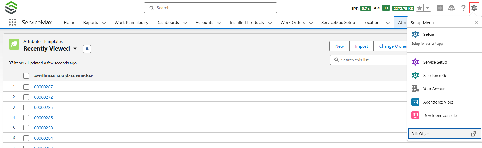Click the Developer Console pink icon
The image size is (482, 148).
pyautogui.click(x=415, y=115)
